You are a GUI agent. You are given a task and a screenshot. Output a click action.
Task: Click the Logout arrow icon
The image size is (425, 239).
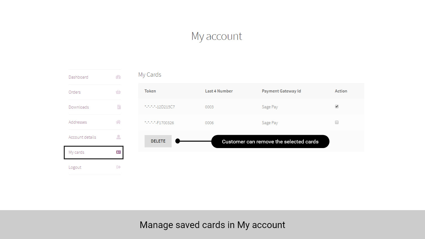119,167
